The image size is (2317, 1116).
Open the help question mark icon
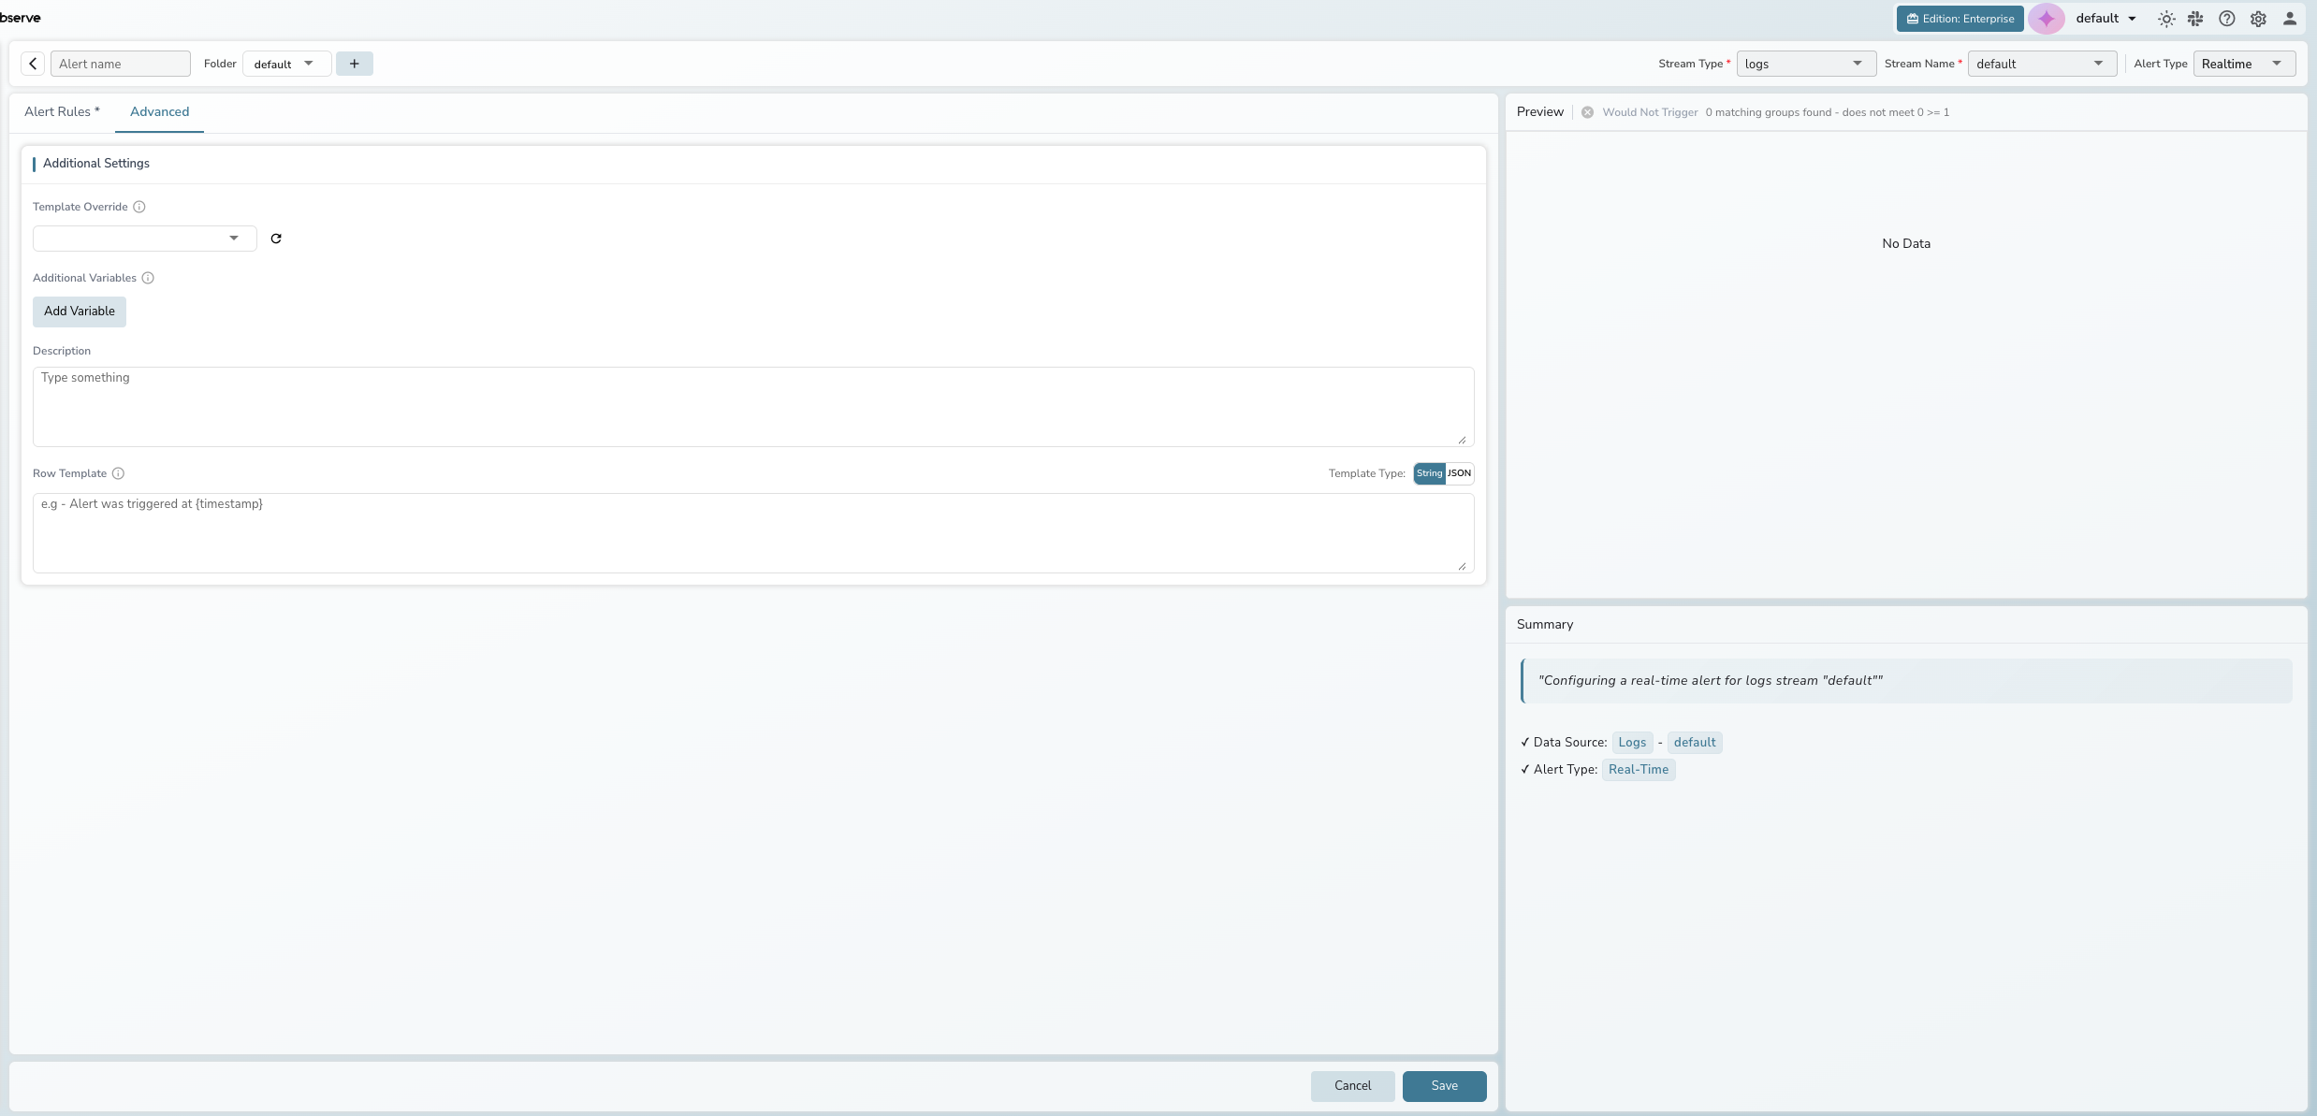pyautogui.click(x=2227, y=18)
